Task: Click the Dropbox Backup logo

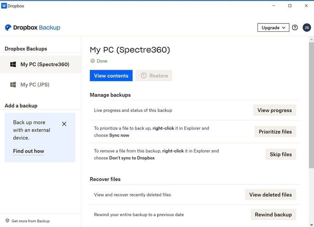Action: (x=33, y=27)
